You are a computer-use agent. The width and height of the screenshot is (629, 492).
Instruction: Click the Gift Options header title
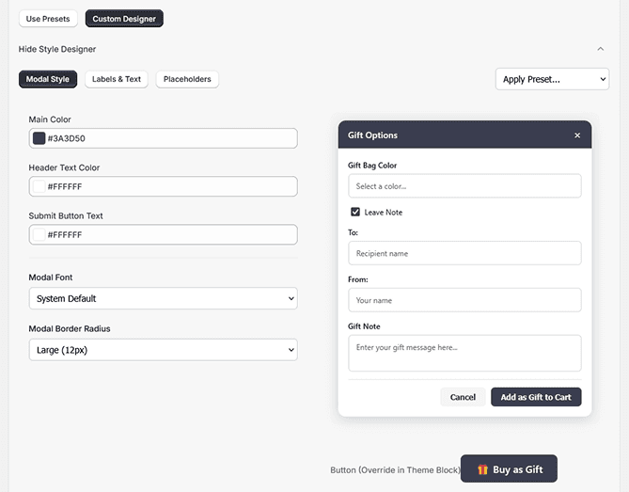click(372, 135)
